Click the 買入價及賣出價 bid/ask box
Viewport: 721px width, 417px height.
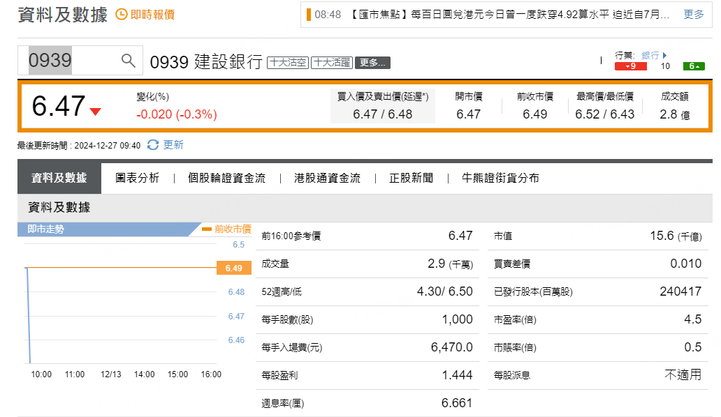(x=383, y=106)
